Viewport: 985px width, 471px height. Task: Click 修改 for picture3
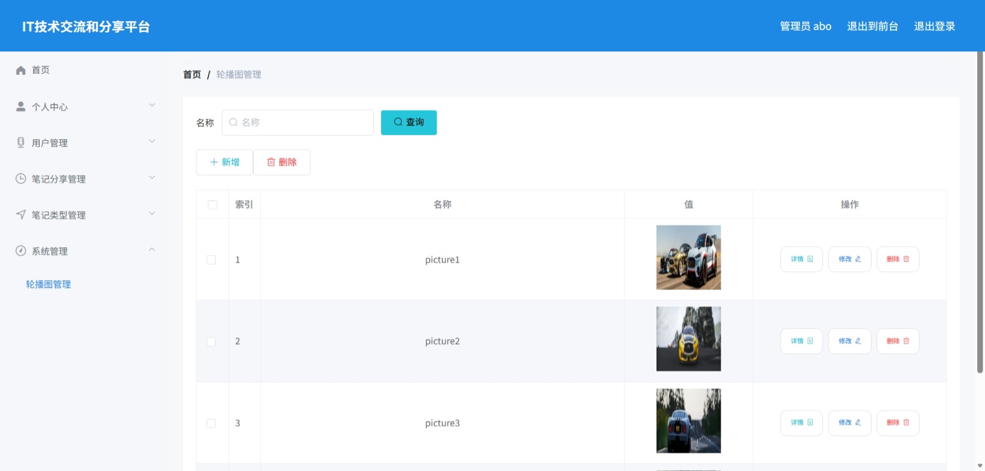click(850, 422)
